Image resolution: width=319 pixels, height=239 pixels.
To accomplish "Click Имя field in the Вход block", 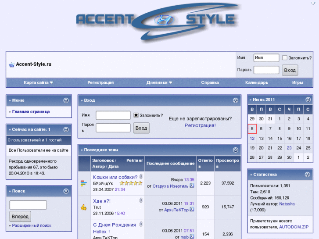I will 113,115.
